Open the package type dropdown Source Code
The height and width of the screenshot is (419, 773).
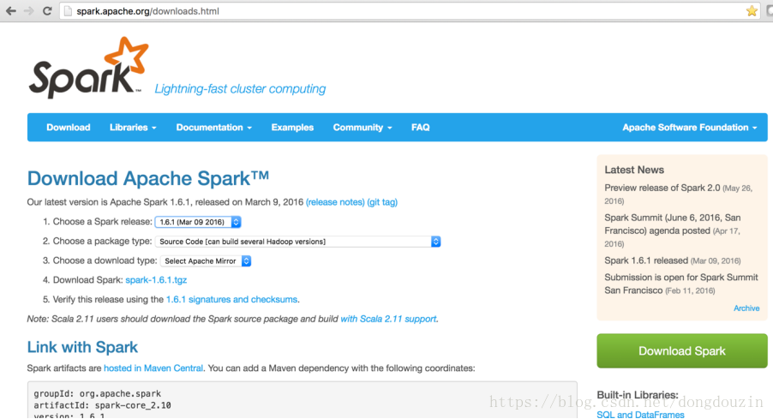coord(297,242)
